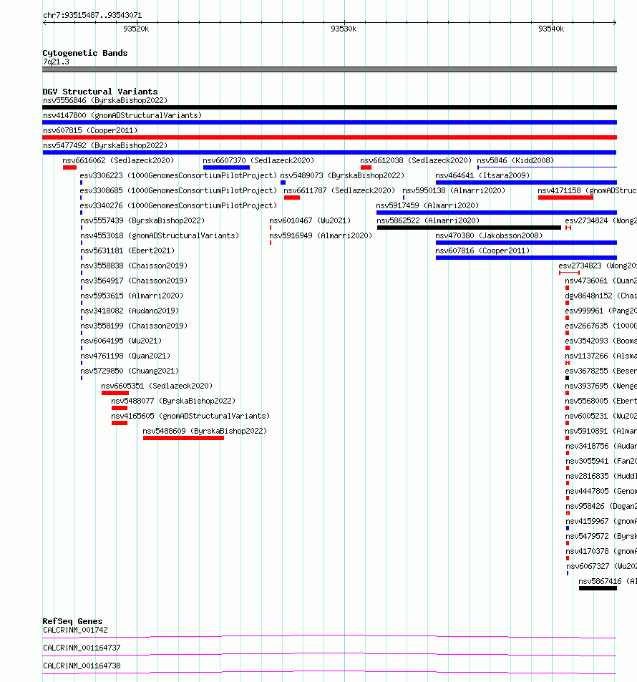Select the nsv4147800 gnomAD blue bar
The height and width of the screenshot is (682, 637).
tap(329, 122)
